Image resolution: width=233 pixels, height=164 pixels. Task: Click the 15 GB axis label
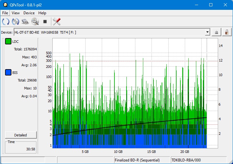tap(152, 152)
